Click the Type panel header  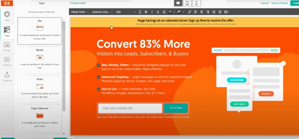pos(41,3)
